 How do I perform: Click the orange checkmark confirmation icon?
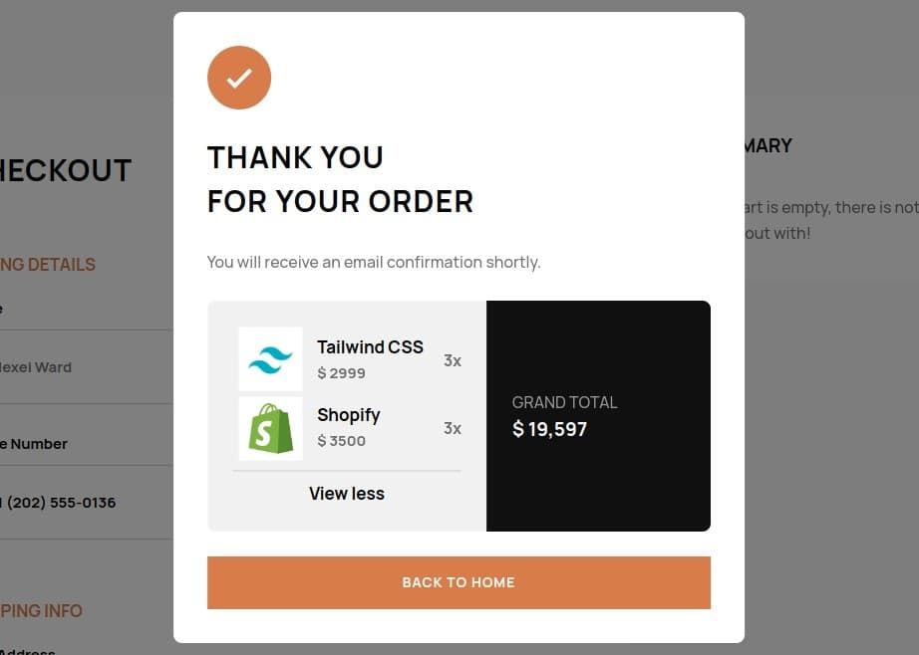click(x=239, y=78)
